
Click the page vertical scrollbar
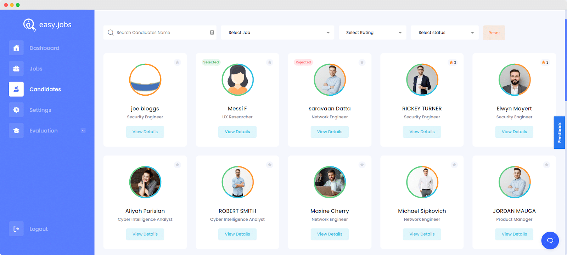pos(566,60)
